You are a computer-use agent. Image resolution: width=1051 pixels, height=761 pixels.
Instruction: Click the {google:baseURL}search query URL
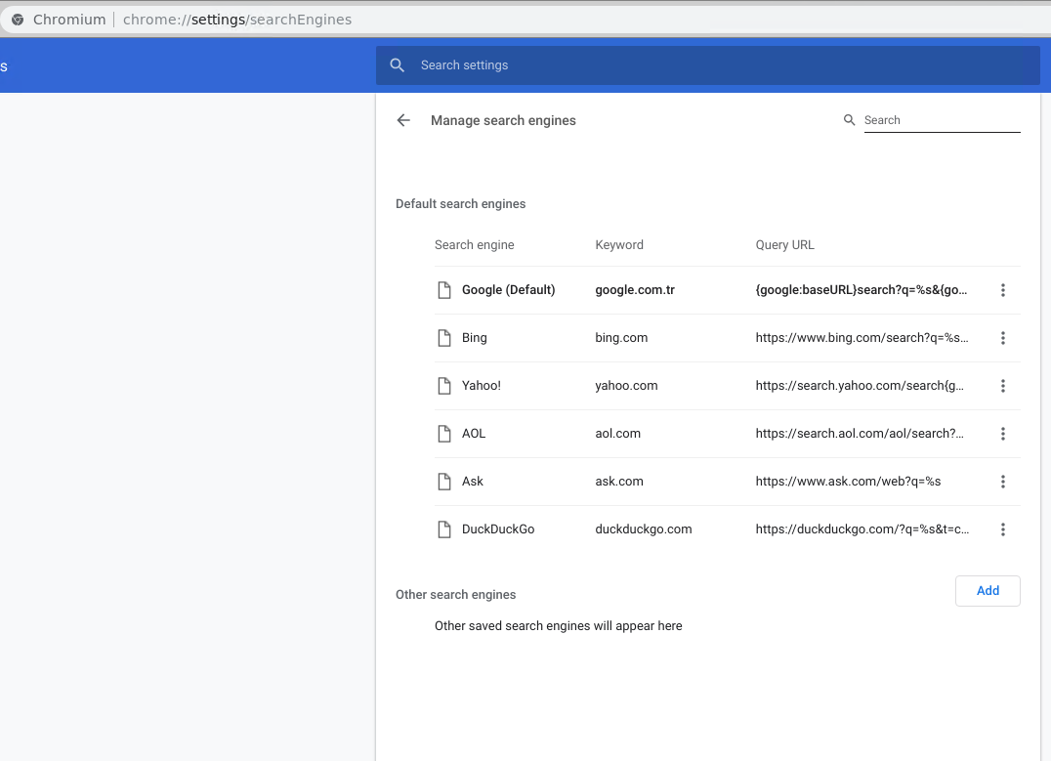pyautogui.click(x=862, y=290)
